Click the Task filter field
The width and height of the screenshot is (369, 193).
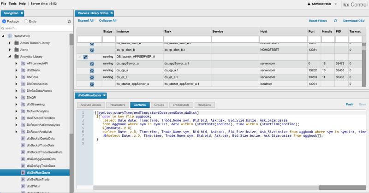187,39
